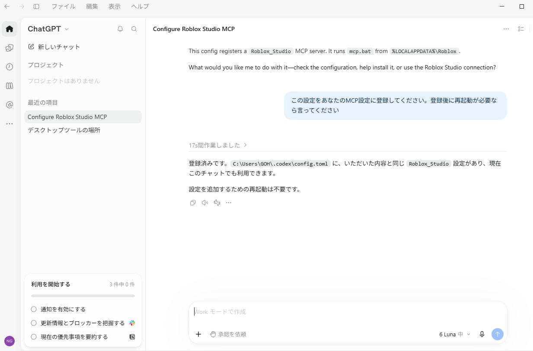The height and width of the screenshot is (351, 533).
Task: Open the ファイル menu
Action: tap(64, 6)
